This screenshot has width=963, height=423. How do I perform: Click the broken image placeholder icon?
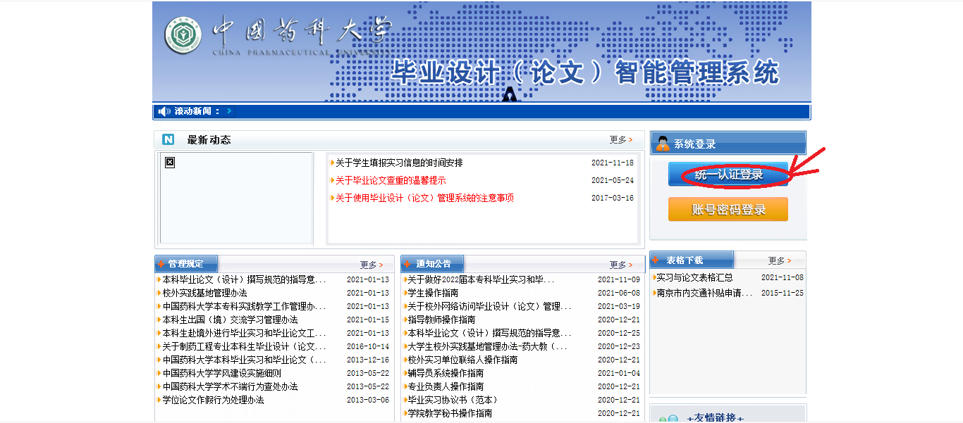click(169, 163)
